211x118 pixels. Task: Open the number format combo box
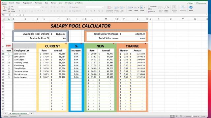(x=95, y=7)
